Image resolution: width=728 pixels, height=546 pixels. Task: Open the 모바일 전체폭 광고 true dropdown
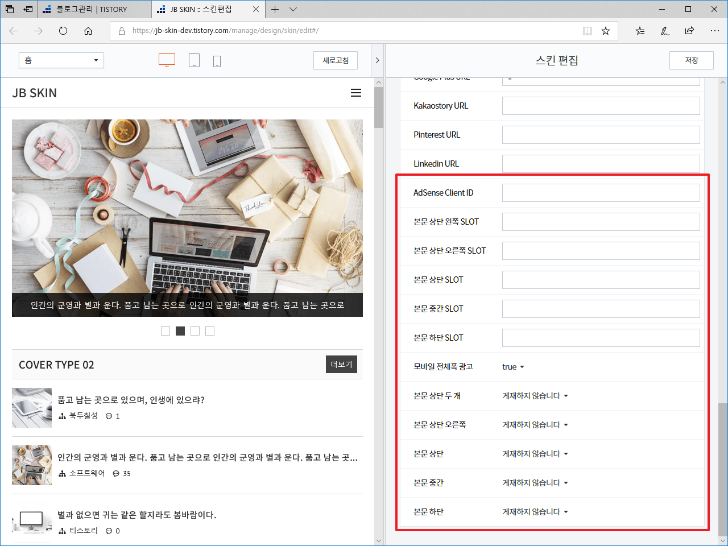coord(513,367)
